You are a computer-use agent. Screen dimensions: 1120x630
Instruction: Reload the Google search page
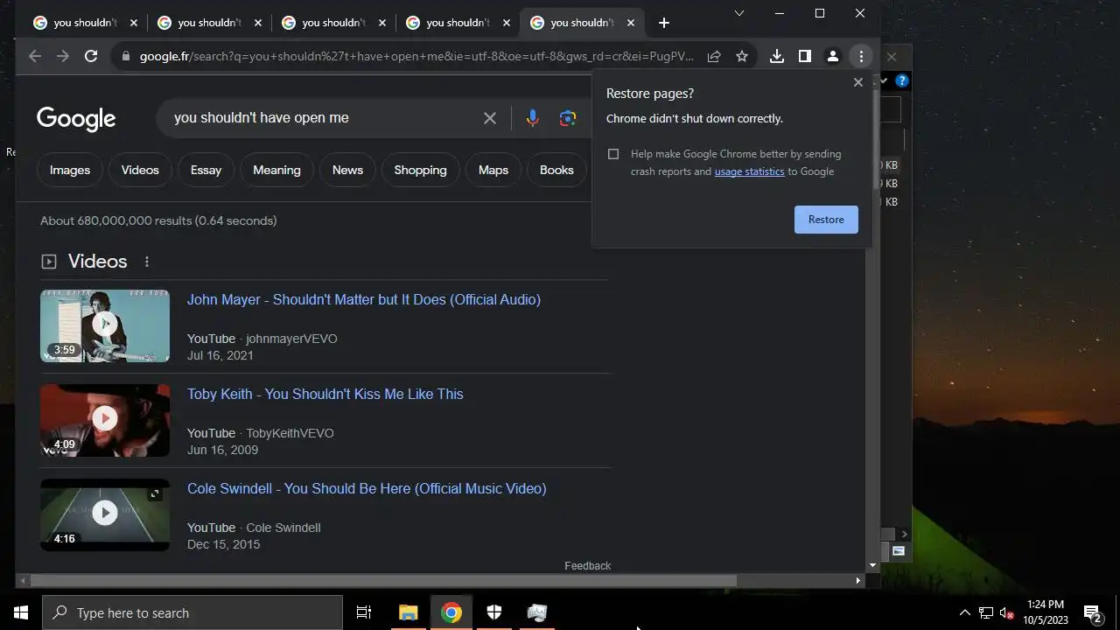pos(91,56)
